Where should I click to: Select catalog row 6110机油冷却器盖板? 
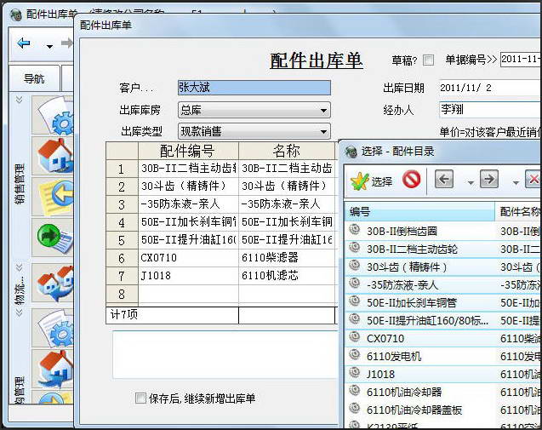443,410
